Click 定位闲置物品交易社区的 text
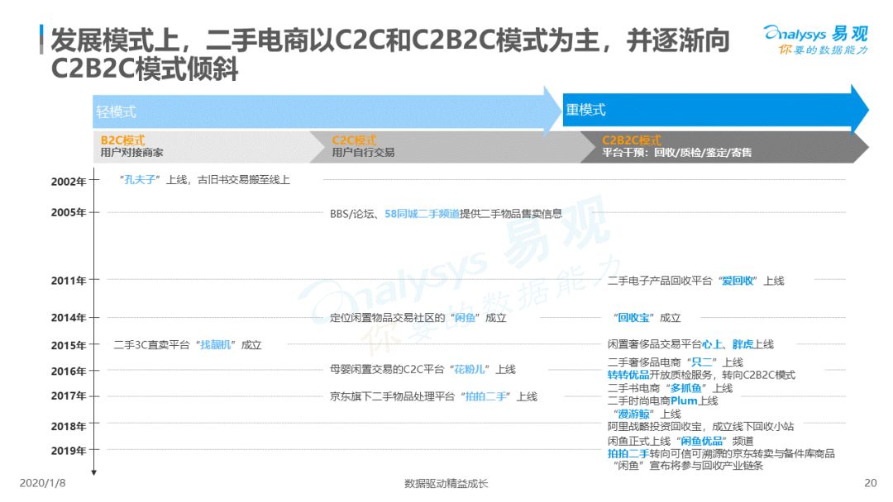 [387, 318]
